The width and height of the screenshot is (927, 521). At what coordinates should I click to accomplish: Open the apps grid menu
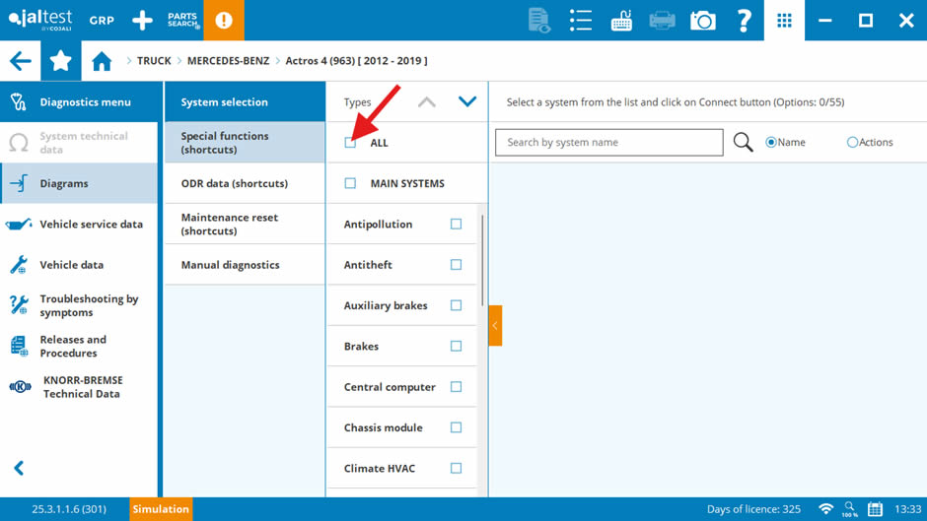tap(784, 20)
